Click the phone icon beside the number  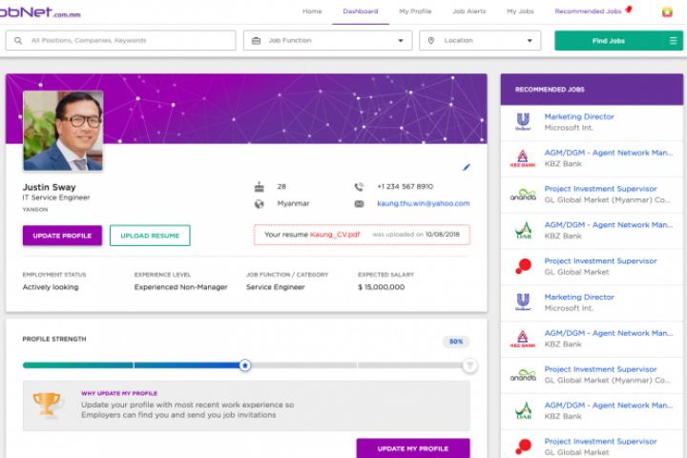(359, 187)
